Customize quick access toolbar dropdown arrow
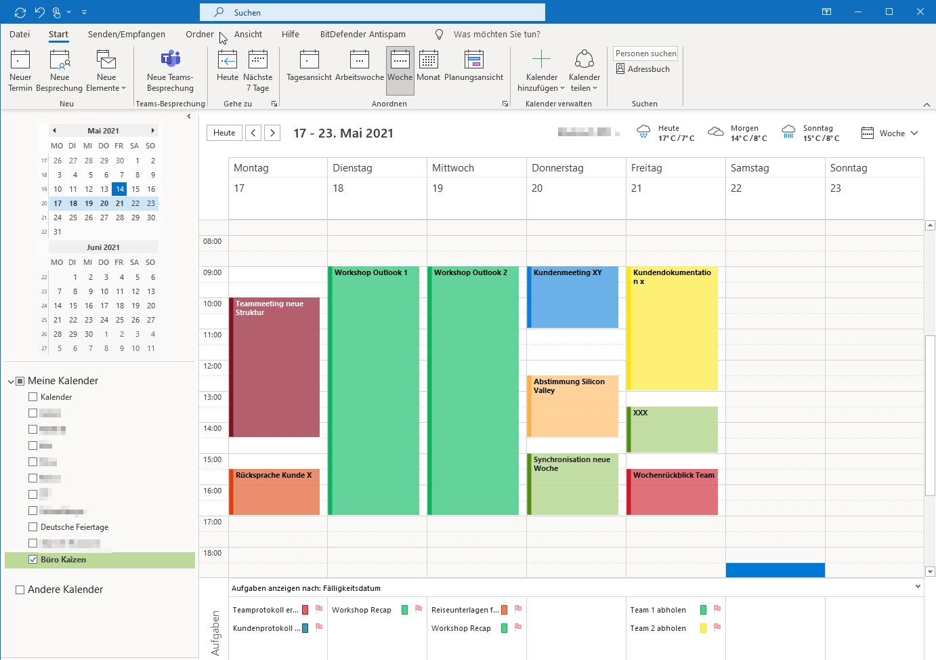Screen dimensions: 936x660 coord(84,12)
